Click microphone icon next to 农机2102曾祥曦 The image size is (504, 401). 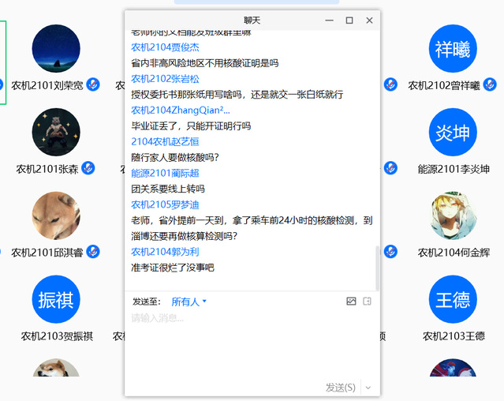tap(491, 84)
